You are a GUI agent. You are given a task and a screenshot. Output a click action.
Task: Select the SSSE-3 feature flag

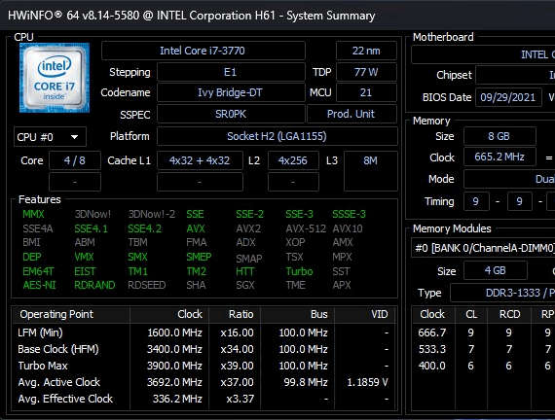349,214
